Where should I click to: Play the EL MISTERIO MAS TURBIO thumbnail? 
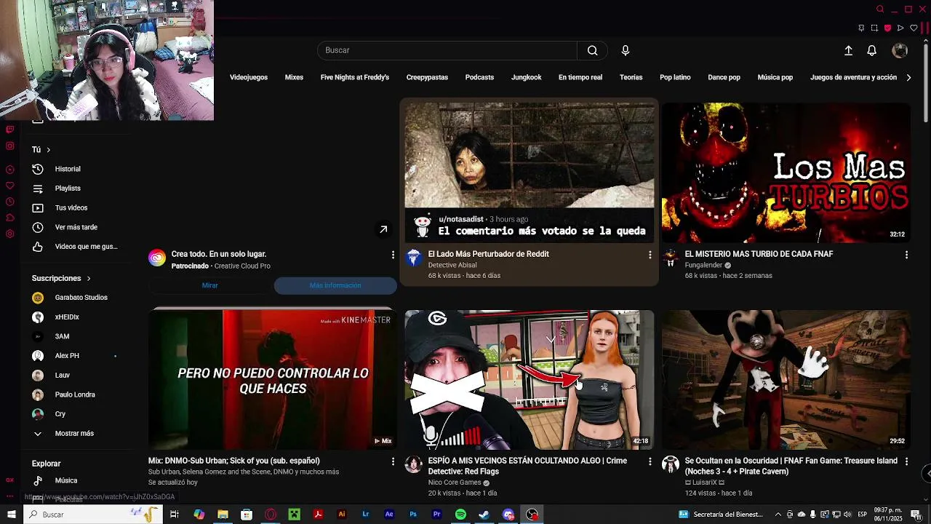tap(786, 172)
